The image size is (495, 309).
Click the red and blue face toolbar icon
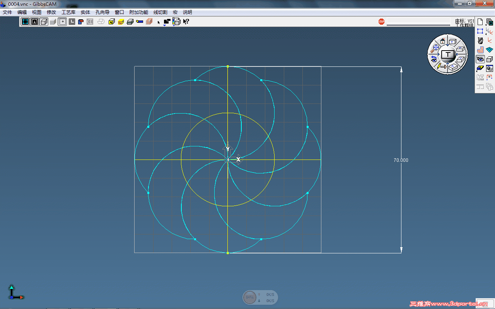(x=81, y=22)
